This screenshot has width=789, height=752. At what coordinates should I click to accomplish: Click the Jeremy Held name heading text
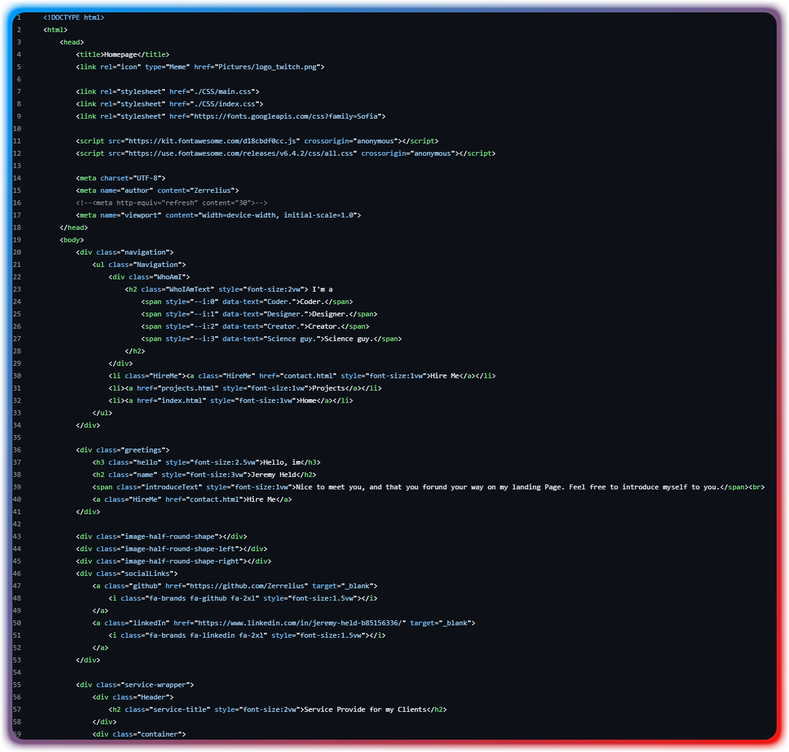pyautogui.click(x=272, y=475)
